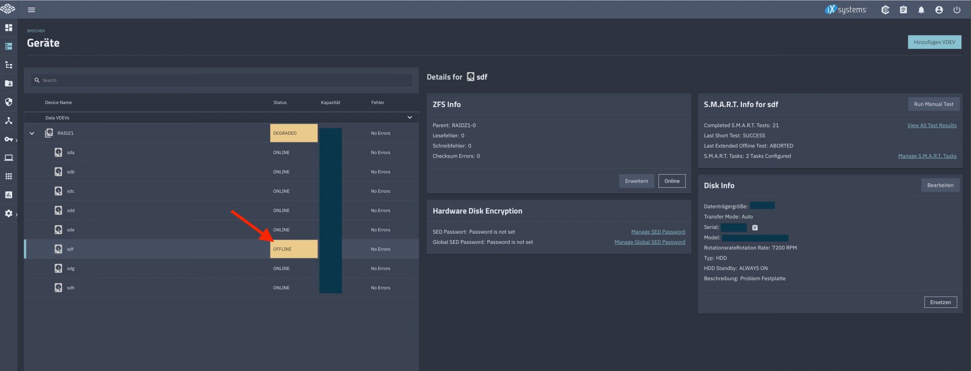Collapse the Data VDEVs section
Screen dimensions: 971x371
pyautogui.click(x=410, y=118)
